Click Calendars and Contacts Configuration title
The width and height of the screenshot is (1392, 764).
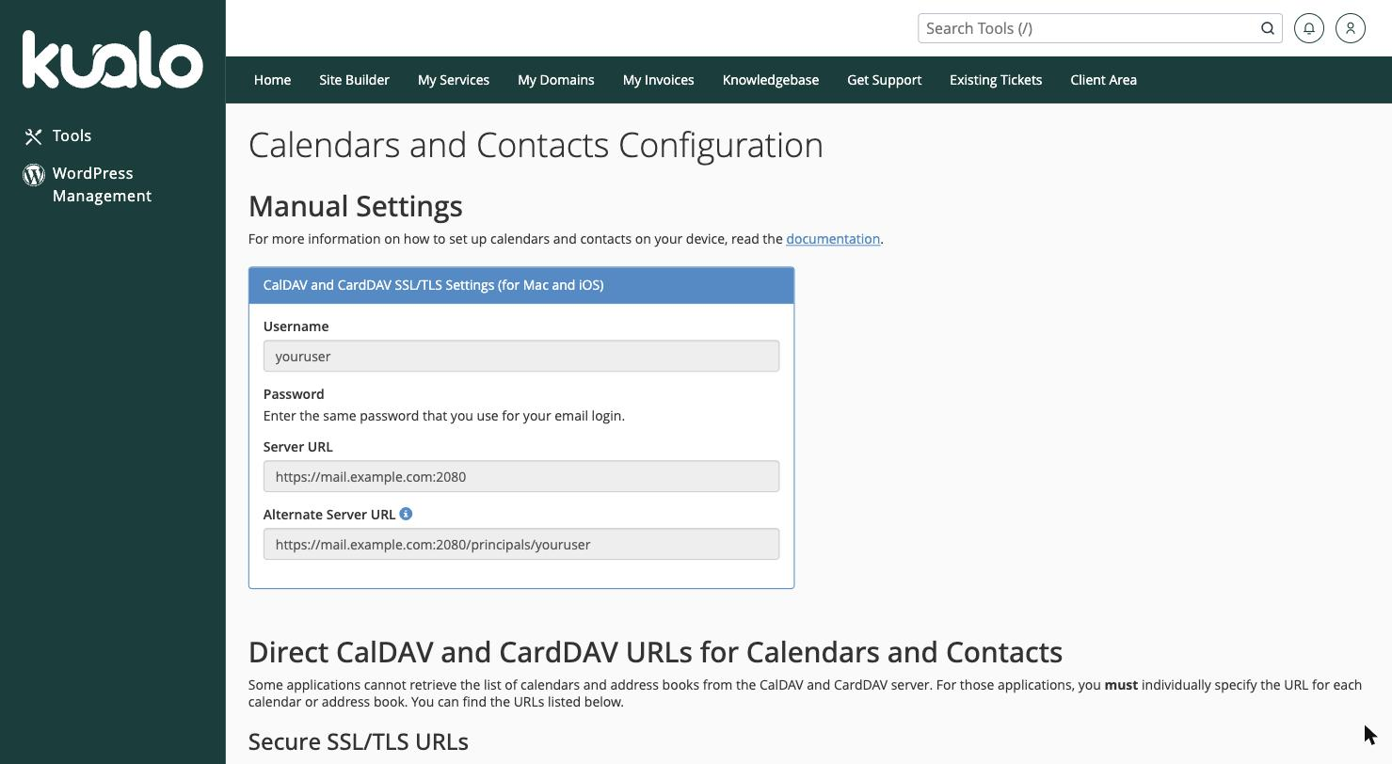pos(536,145)
